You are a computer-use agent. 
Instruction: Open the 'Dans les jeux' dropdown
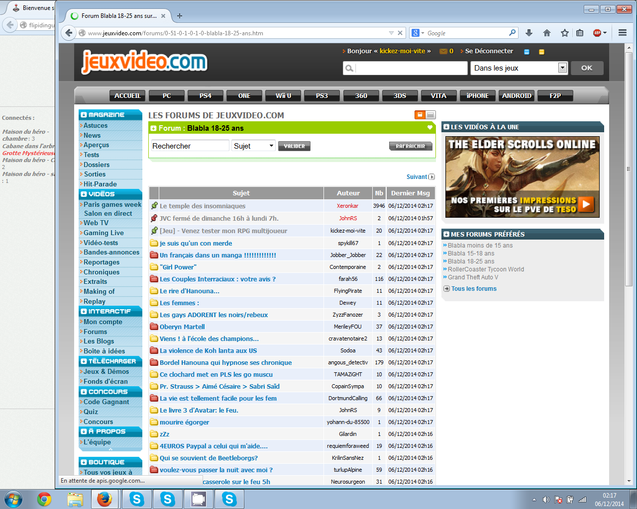562,68
